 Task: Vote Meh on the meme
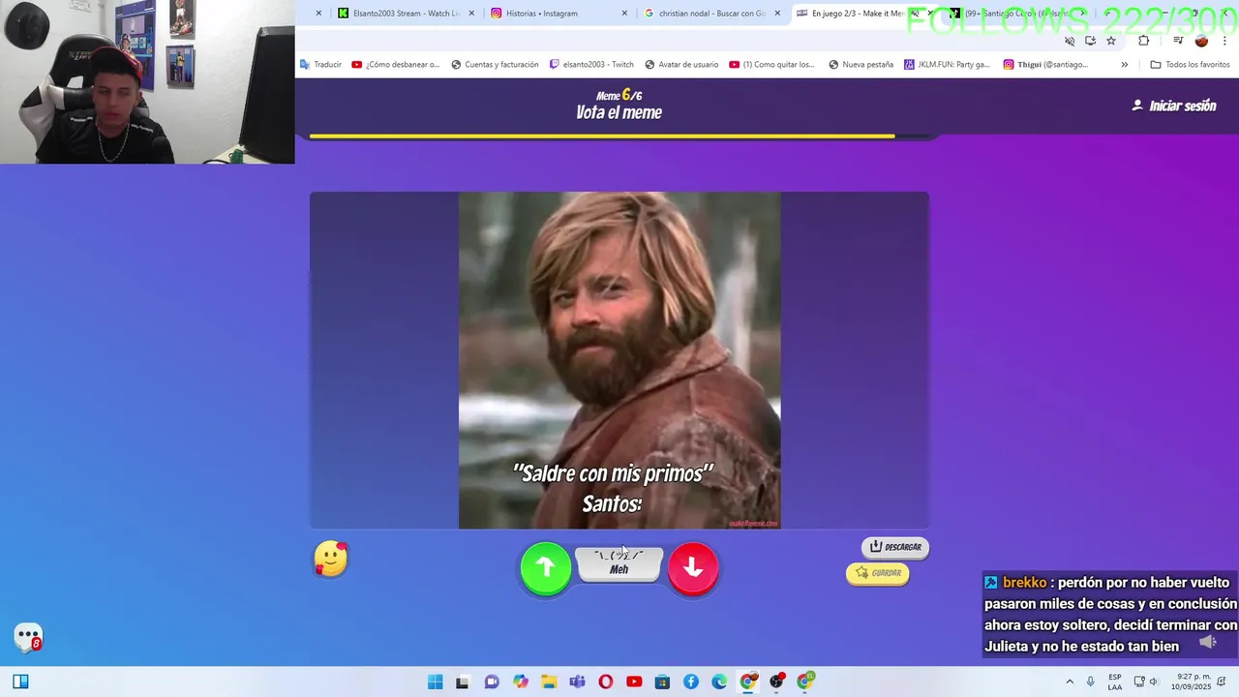(x=619, y=565)
